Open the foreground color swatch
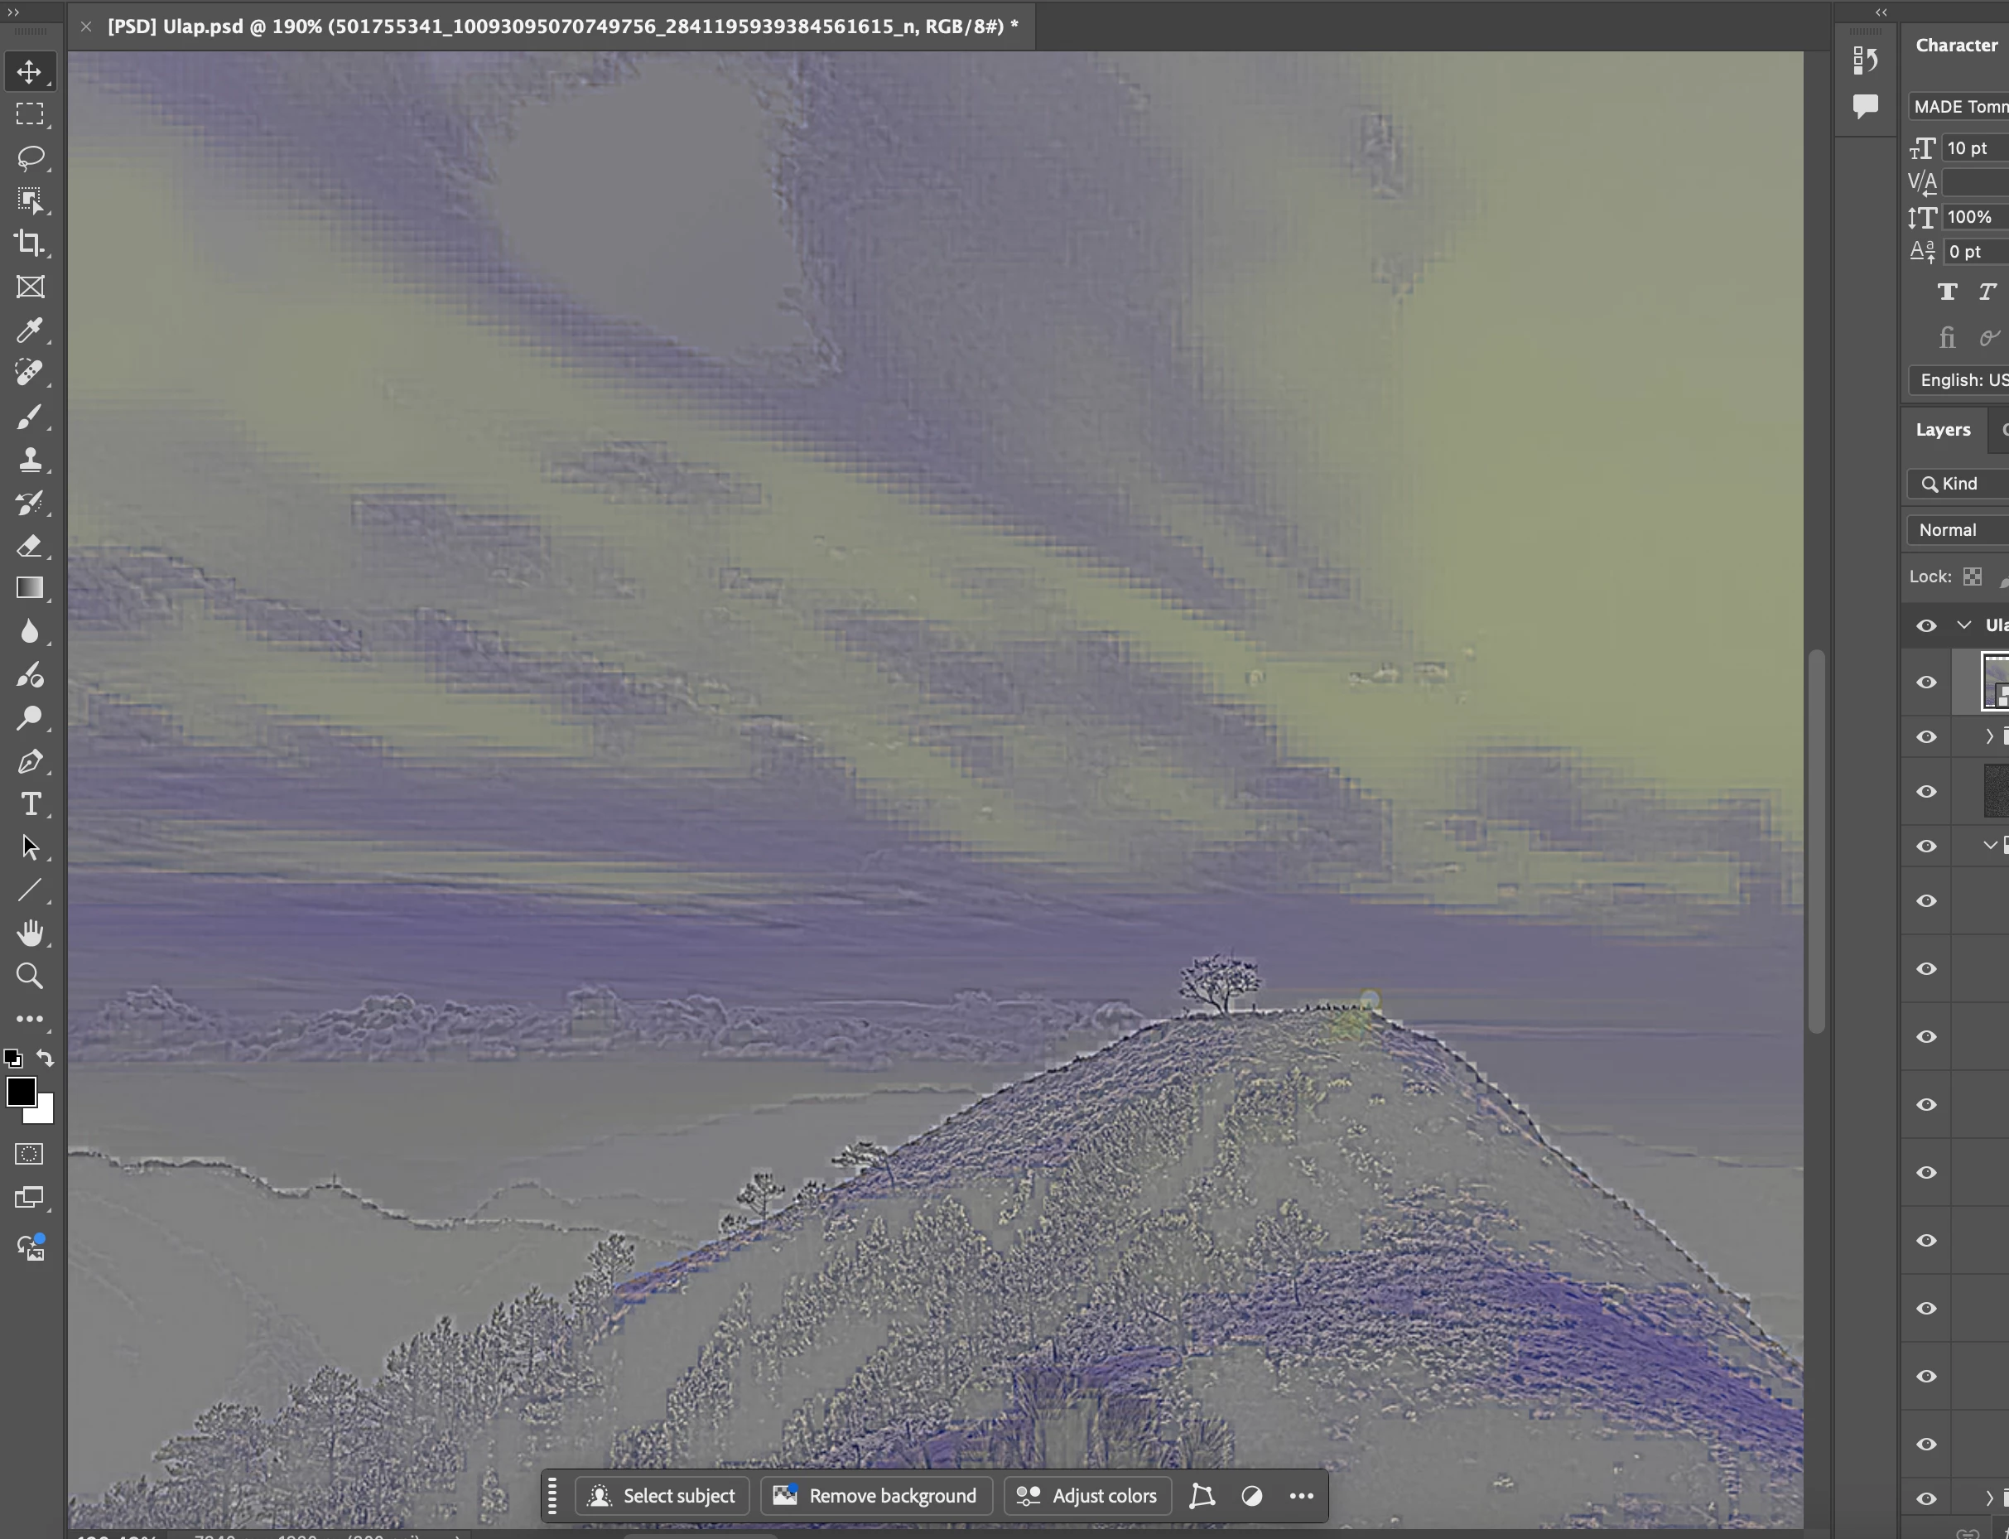This screenshot has width=2009, height=1539. pyautogui.click(x=20, y=1091)
